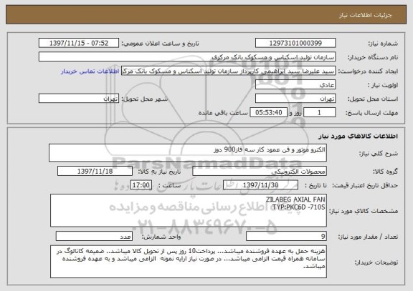Select the product specification box with ZILABEG AXIAL FAN
Viewport: 413px width, 291px height.
tap(189, 210)
